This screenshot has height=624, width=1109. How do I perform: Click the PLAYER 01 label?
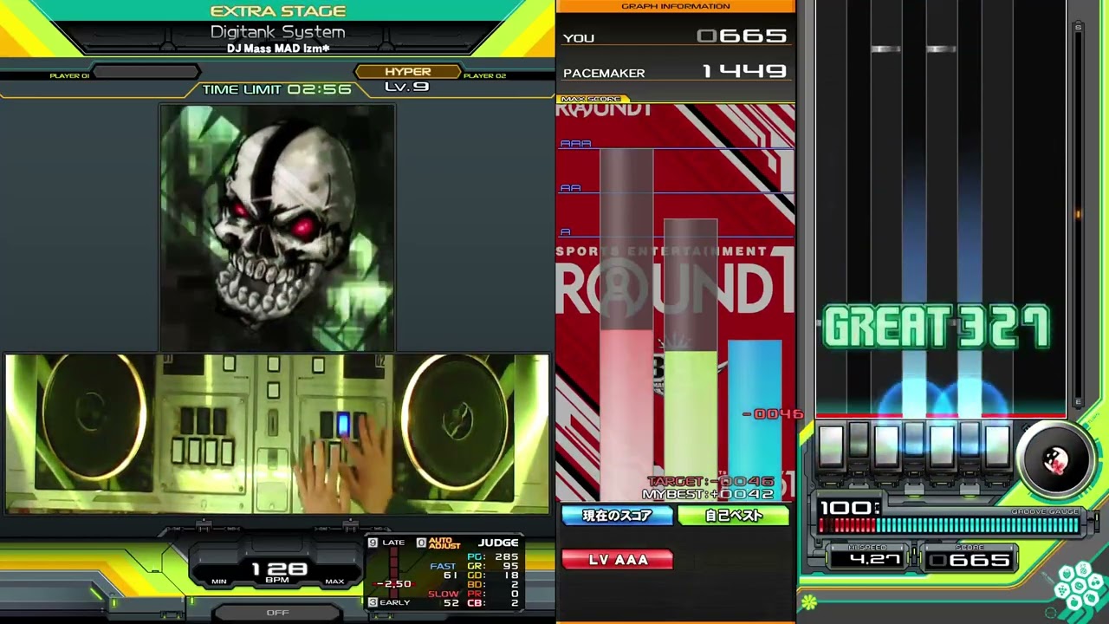[69, 76]
